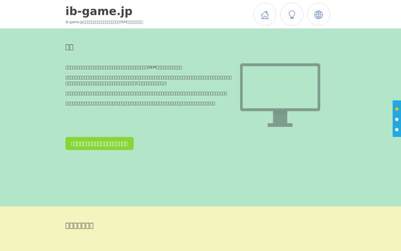Click the green button below the paragraphs

click(100, 143)
